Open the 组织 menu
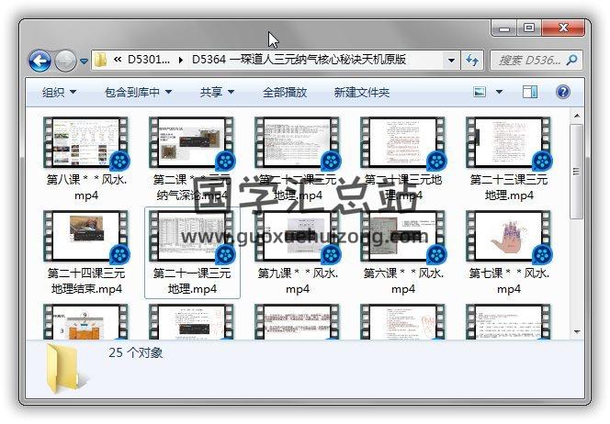 59,92
